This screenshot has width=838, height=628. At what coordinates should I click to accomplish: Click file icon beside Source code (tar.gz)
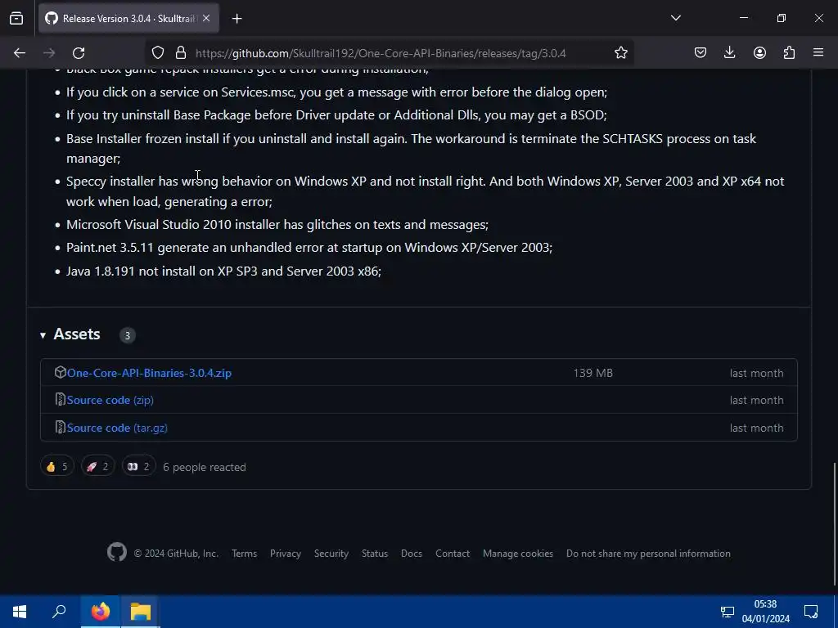61,427
